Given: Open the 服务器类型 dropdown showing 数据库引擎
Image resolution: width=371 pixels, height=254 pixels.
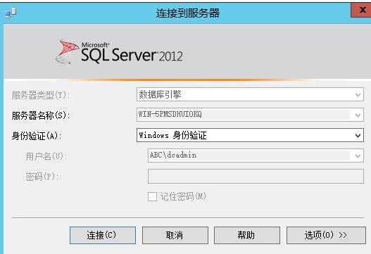Looking at the screenshot, I should [x=250, y=94].
